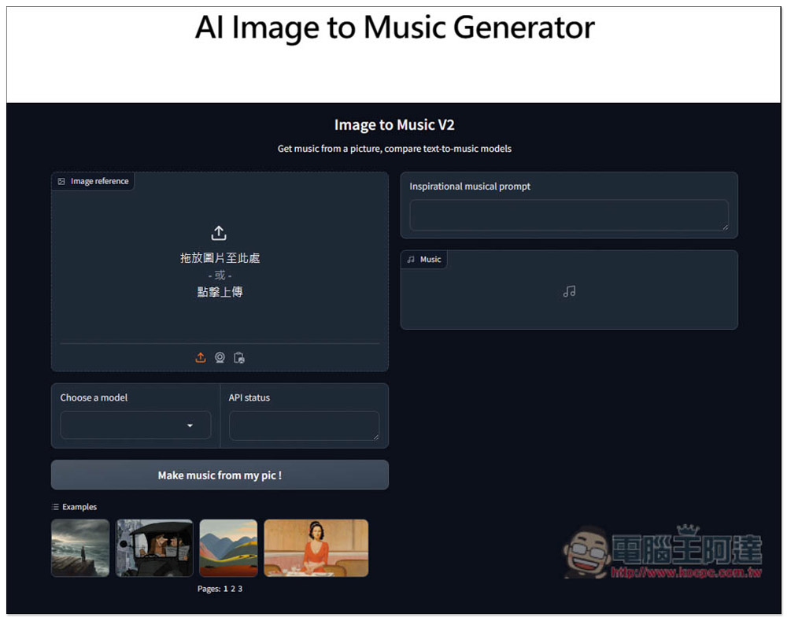Click the 'AI Image to Music Generator' title
The image size is (787, 621).
[394, 27]
